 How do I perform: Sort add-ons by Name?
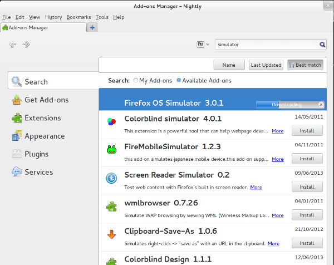(x=229, y=65)
